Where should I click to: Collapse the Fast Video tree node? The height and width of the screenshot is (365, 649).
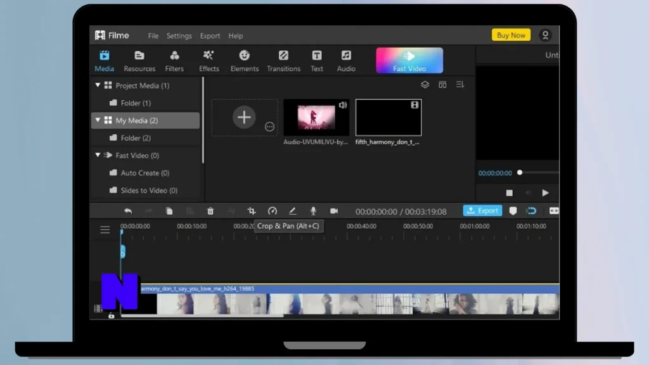(x=98, y=155)
